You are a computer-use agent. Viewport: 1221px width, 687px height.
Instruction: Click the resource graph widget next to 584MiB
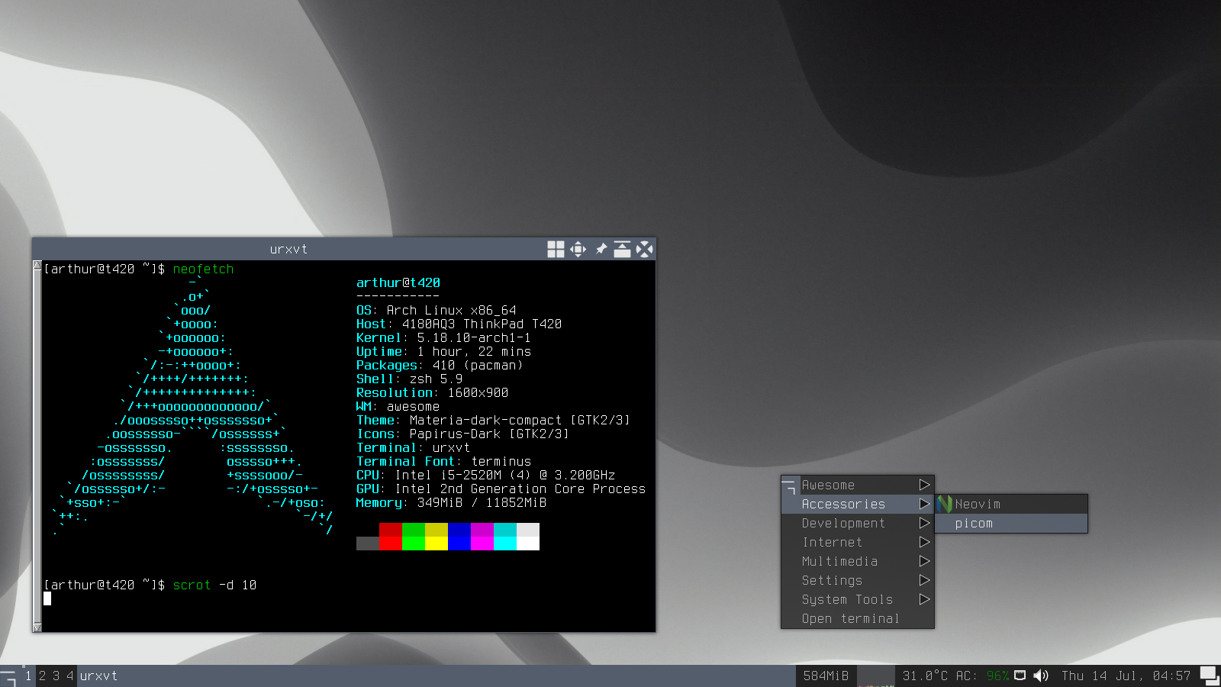coord(876,676)
